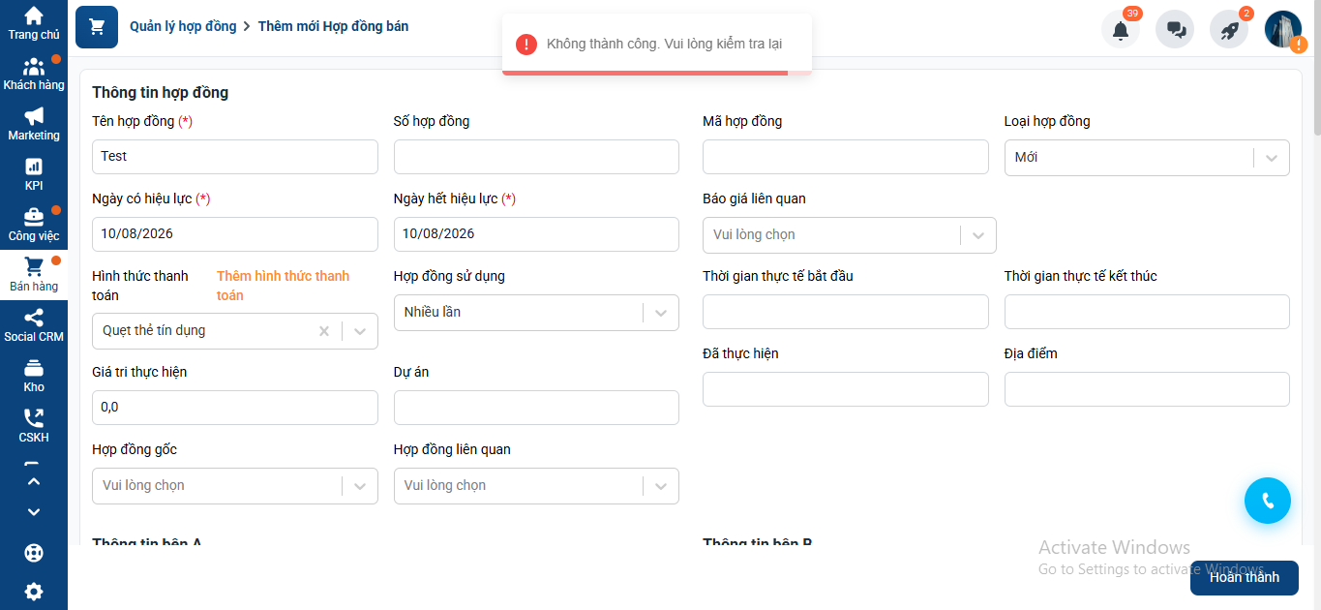Open the Marketing sidebar menu
The height and width of the screenshot is (610, 1321).
click(x=34, y=124)
